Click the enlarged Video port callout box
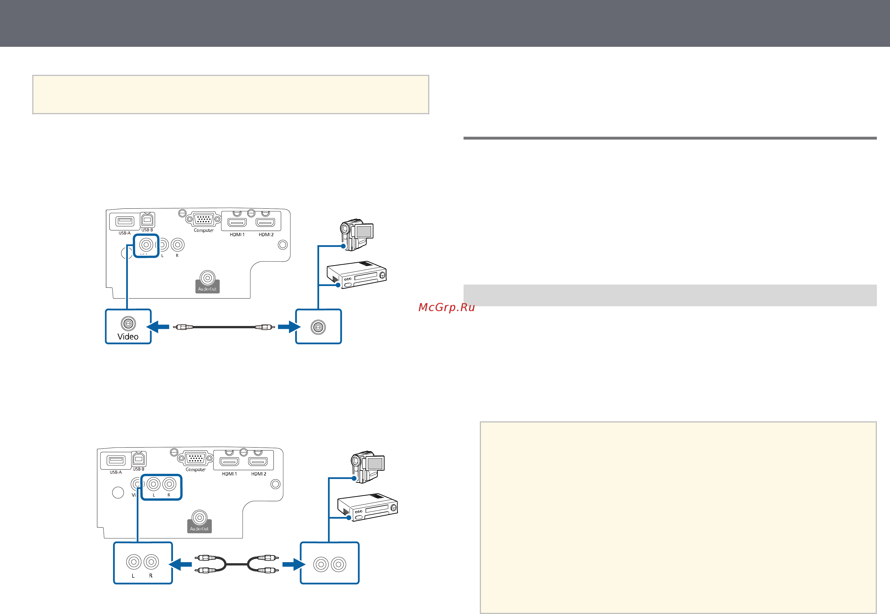The image size is (890, 614). (x=128, y=326)
